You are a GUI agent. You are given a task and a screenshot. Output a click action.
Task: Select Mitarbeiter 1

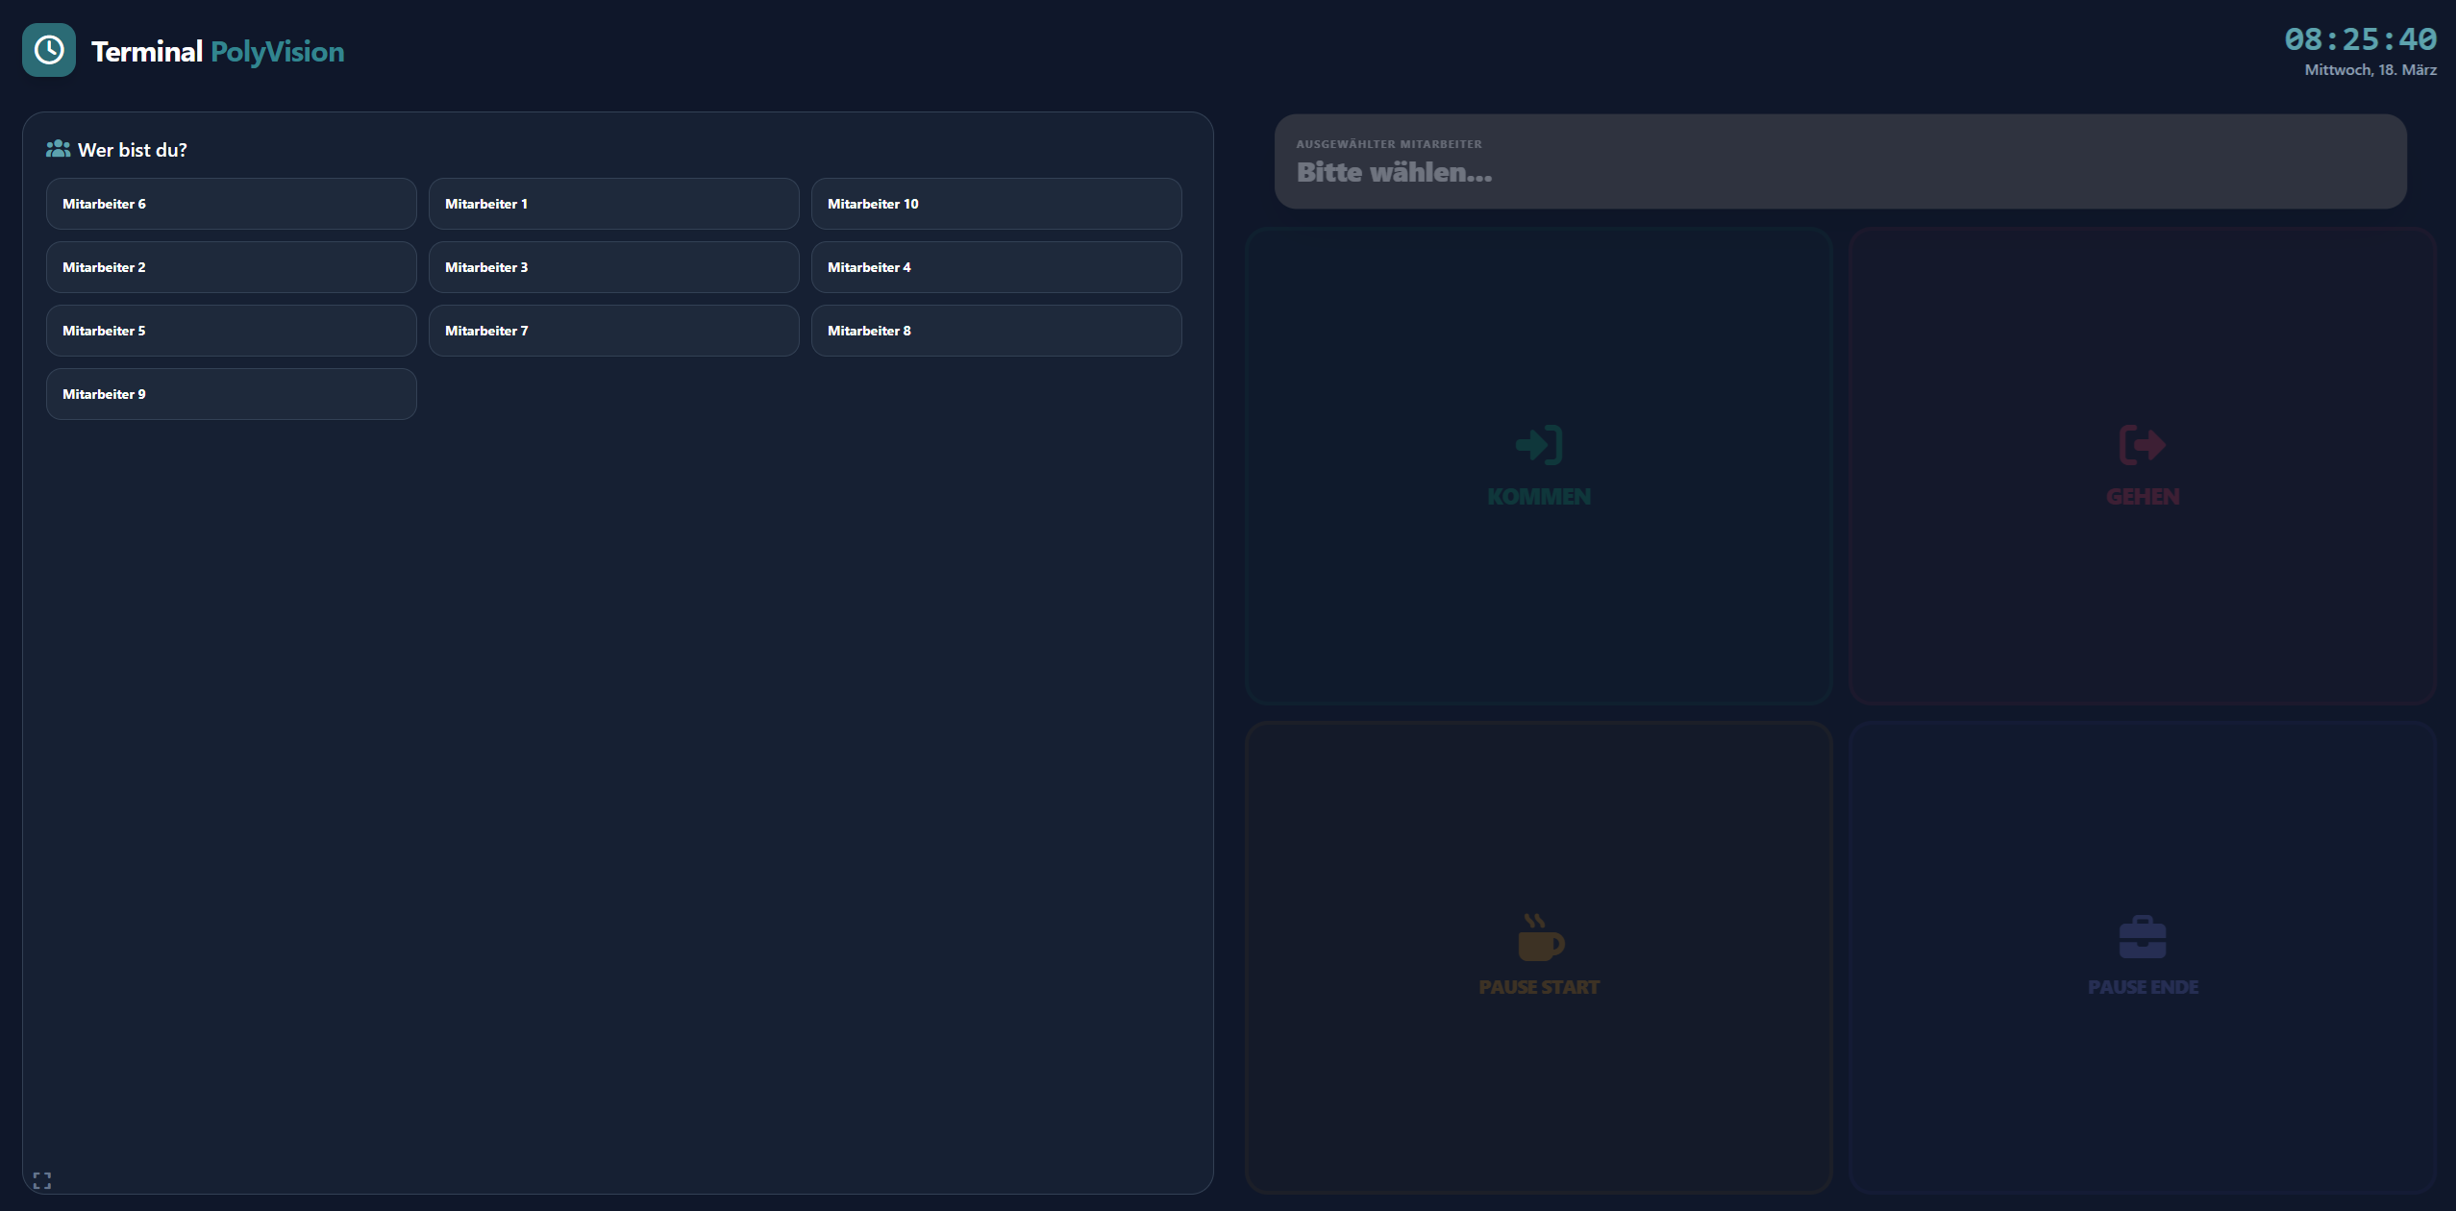coord(613,204)
